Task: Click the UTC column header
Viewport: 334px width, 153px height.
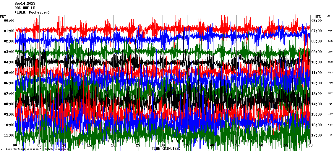Action: pyautogui.click(x=317, y=17)
